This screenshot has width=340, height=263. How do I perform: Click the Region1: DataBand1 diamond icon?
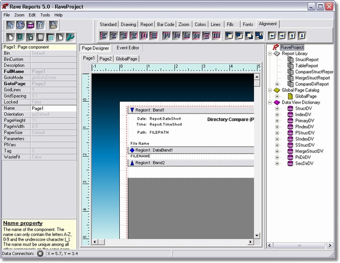[x=132, y=150]
